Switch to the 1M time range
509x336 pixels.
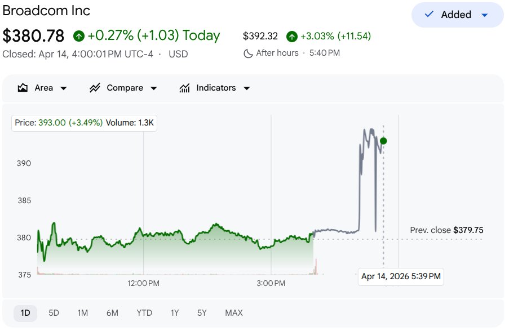point(83,313)
